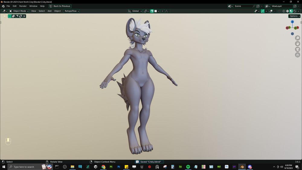Open the viewport View menu
Viewport: 302px width, 170px height.
click(x=34, y=11)
